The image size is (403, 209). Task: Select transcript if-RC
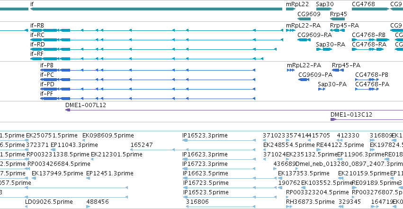click(157, 40)
